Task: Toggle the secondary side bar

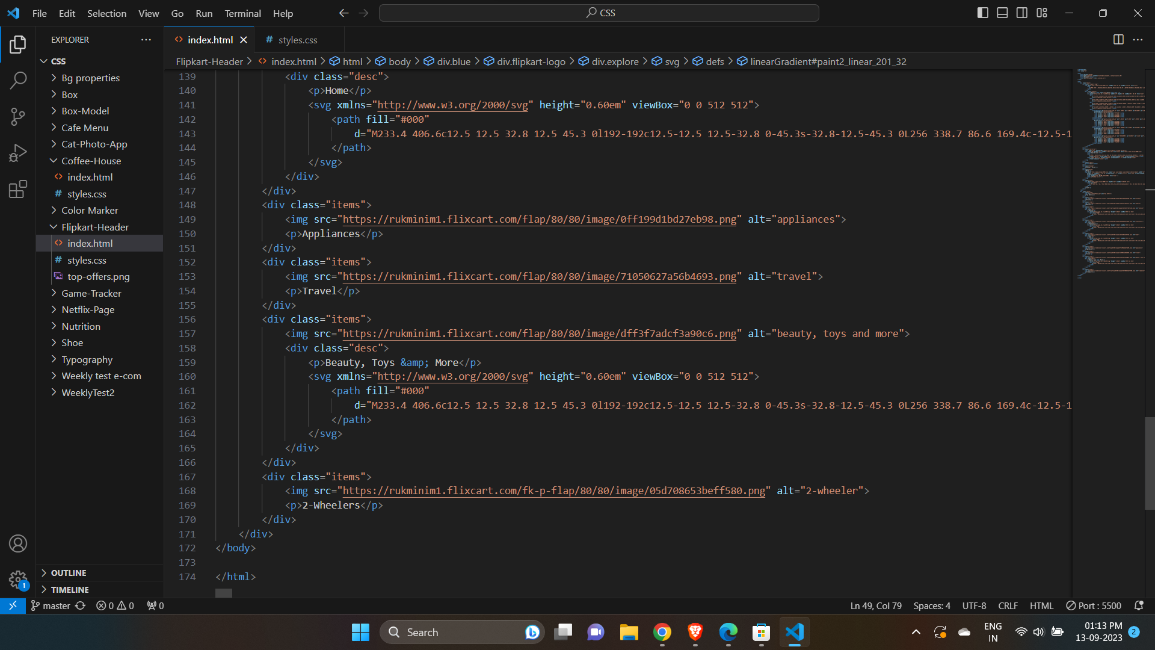Action: (1022, 12)
